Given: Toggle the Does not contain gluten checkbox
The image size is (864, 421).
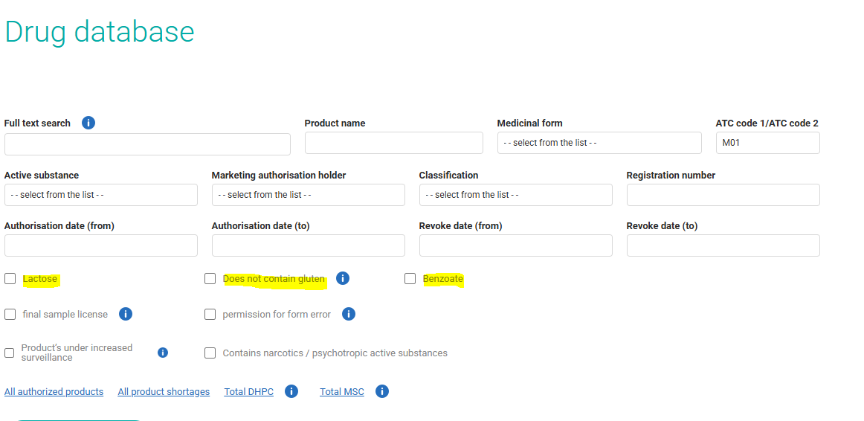Looking at the screenshot, I should [x=210, y=279].
